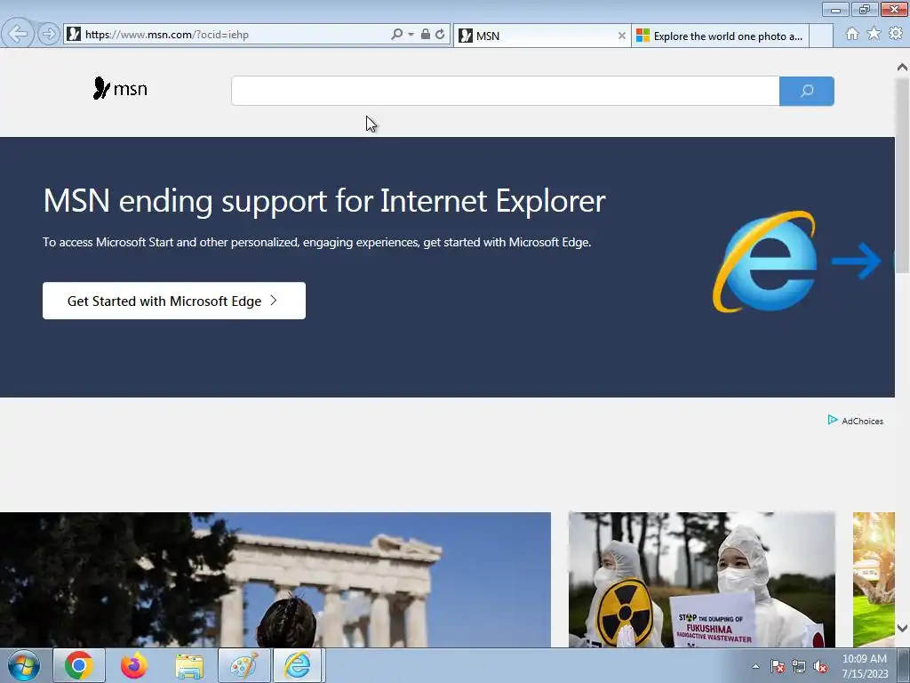
Task: Launch Google Chrome from taskbar
Action: coord(79,665)
